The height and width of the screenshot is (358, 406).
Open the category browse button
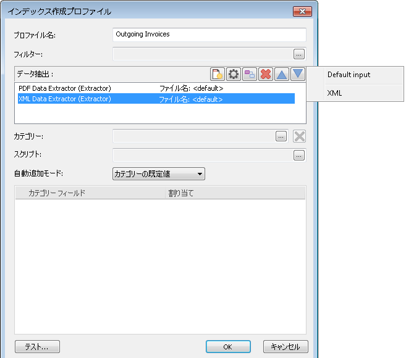(x=281, y=136)
